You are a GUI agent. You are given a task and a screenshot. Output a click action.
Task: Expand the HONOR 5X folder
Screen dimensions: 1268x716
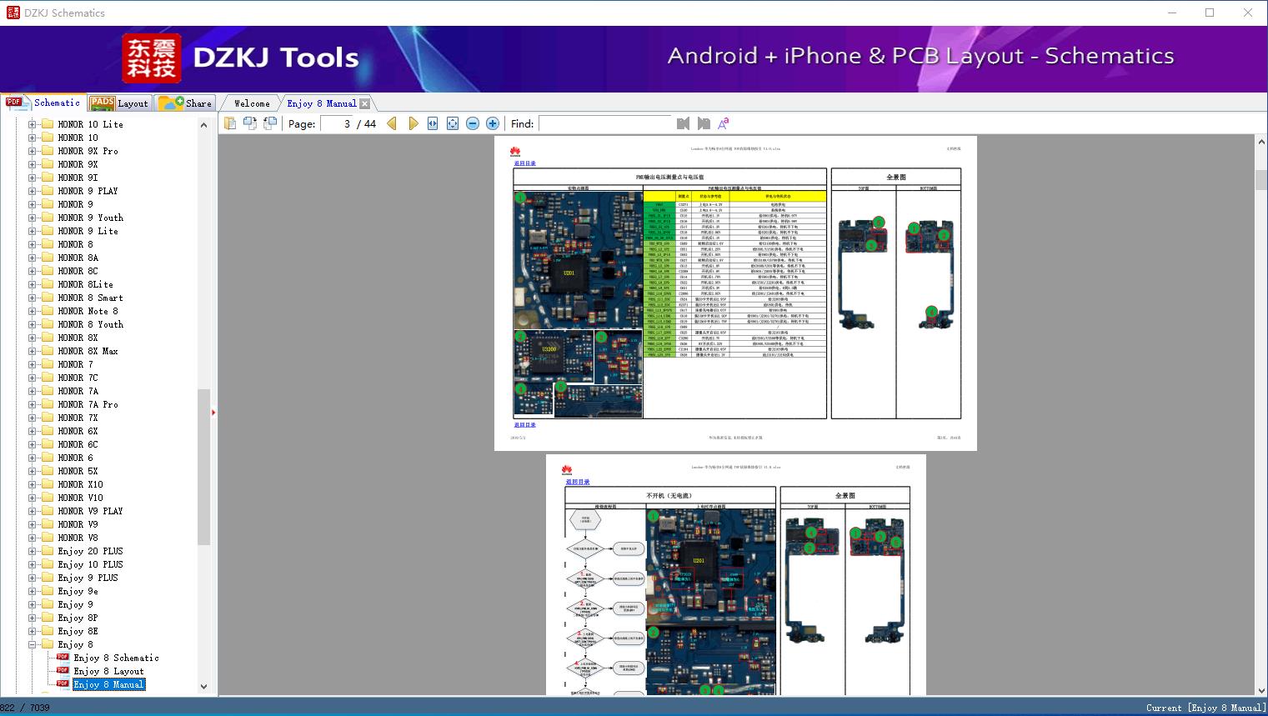point(32,471)
